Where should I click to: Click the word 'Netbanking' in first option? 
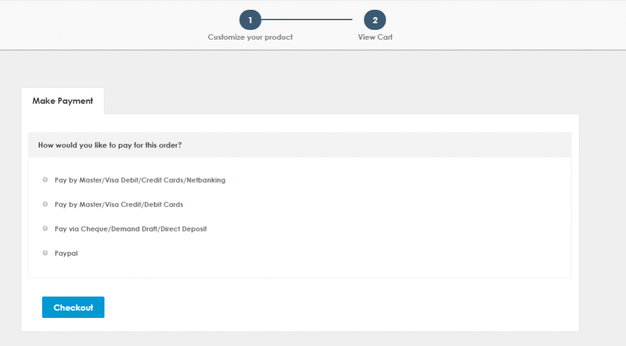207,180
